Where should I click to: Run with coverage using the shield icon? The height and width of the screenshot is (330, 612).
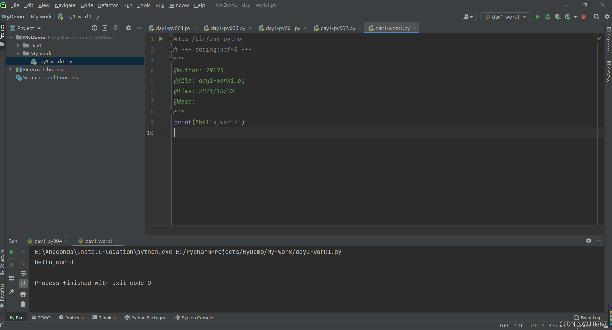point(558,17)
